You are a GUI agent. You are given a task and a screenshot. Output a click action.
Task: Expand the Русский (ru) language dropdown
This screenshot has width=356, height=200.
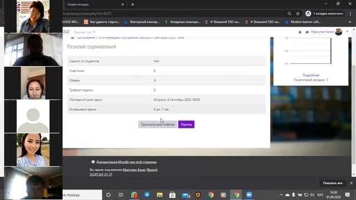tap(85, 32)
